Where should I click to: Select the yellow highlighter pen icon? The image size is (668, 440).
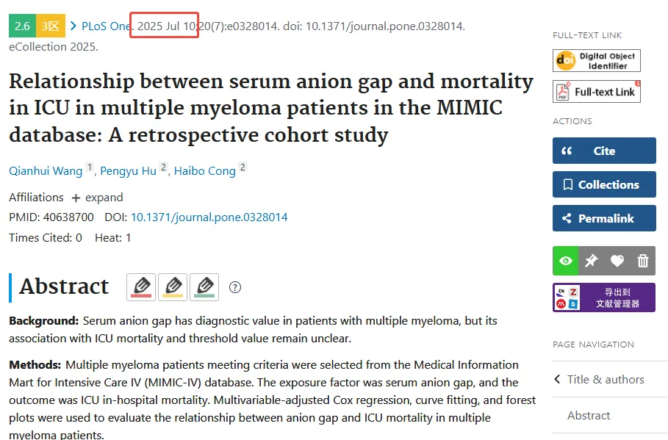pos(173,287)
